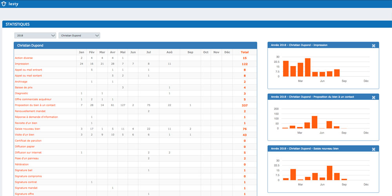
Task: Open the Christian Dupond user dropdown
Action: 79,35
